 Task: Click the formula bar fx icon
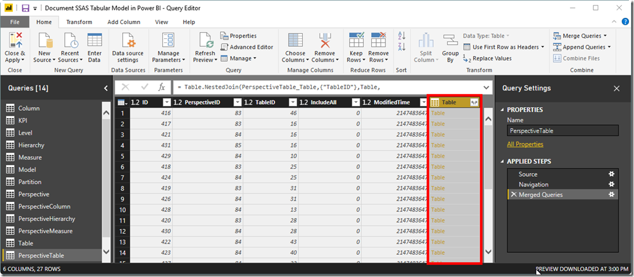coord(162,87)
